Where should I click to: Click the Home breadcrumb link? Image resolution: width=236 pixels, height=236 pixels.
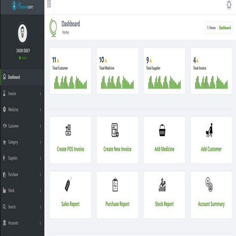pos(212,28)
